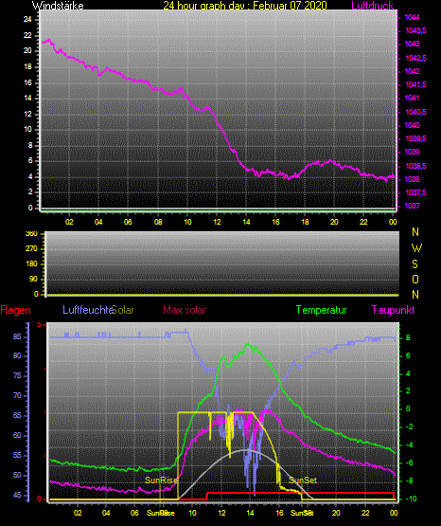Click the Windstärke axis title
Image resolution: width=441 pixels, height=526 pixels.
point(58,6)
